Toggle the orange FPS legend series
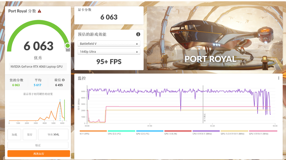Screen dimensions: 286x160 [x=93, y=132]
